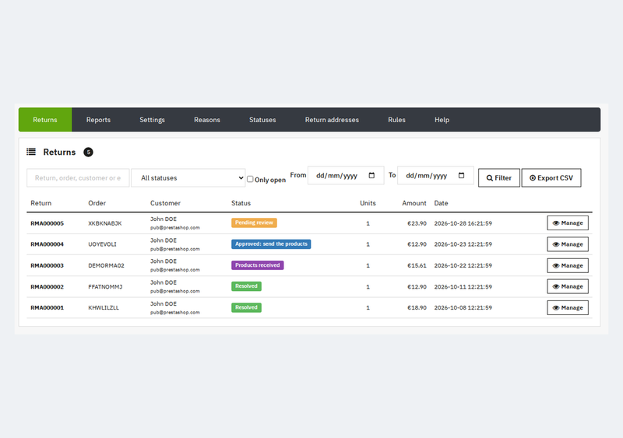Click the Returns panel heading

click(x=59, y=152)
